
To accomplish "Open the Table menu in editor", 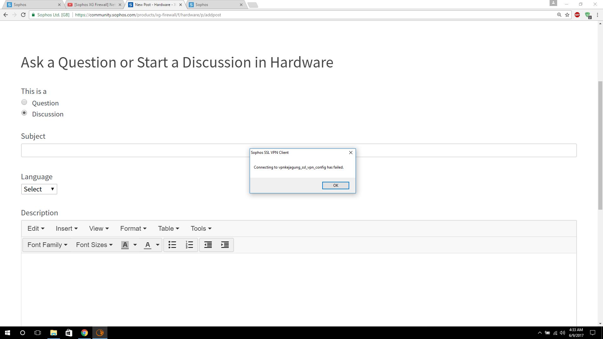I will pyautogui.click(x=169, y=229).
